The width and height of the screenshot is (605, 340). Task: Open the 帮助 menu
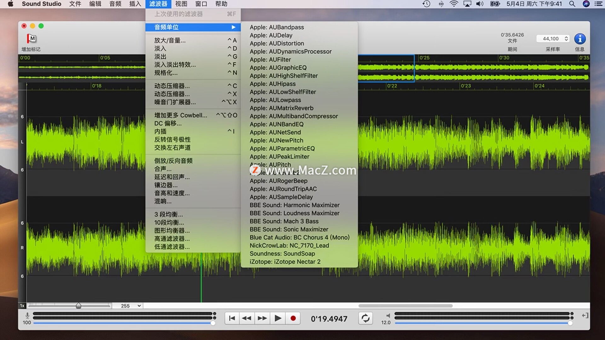(x=221, y=4)
